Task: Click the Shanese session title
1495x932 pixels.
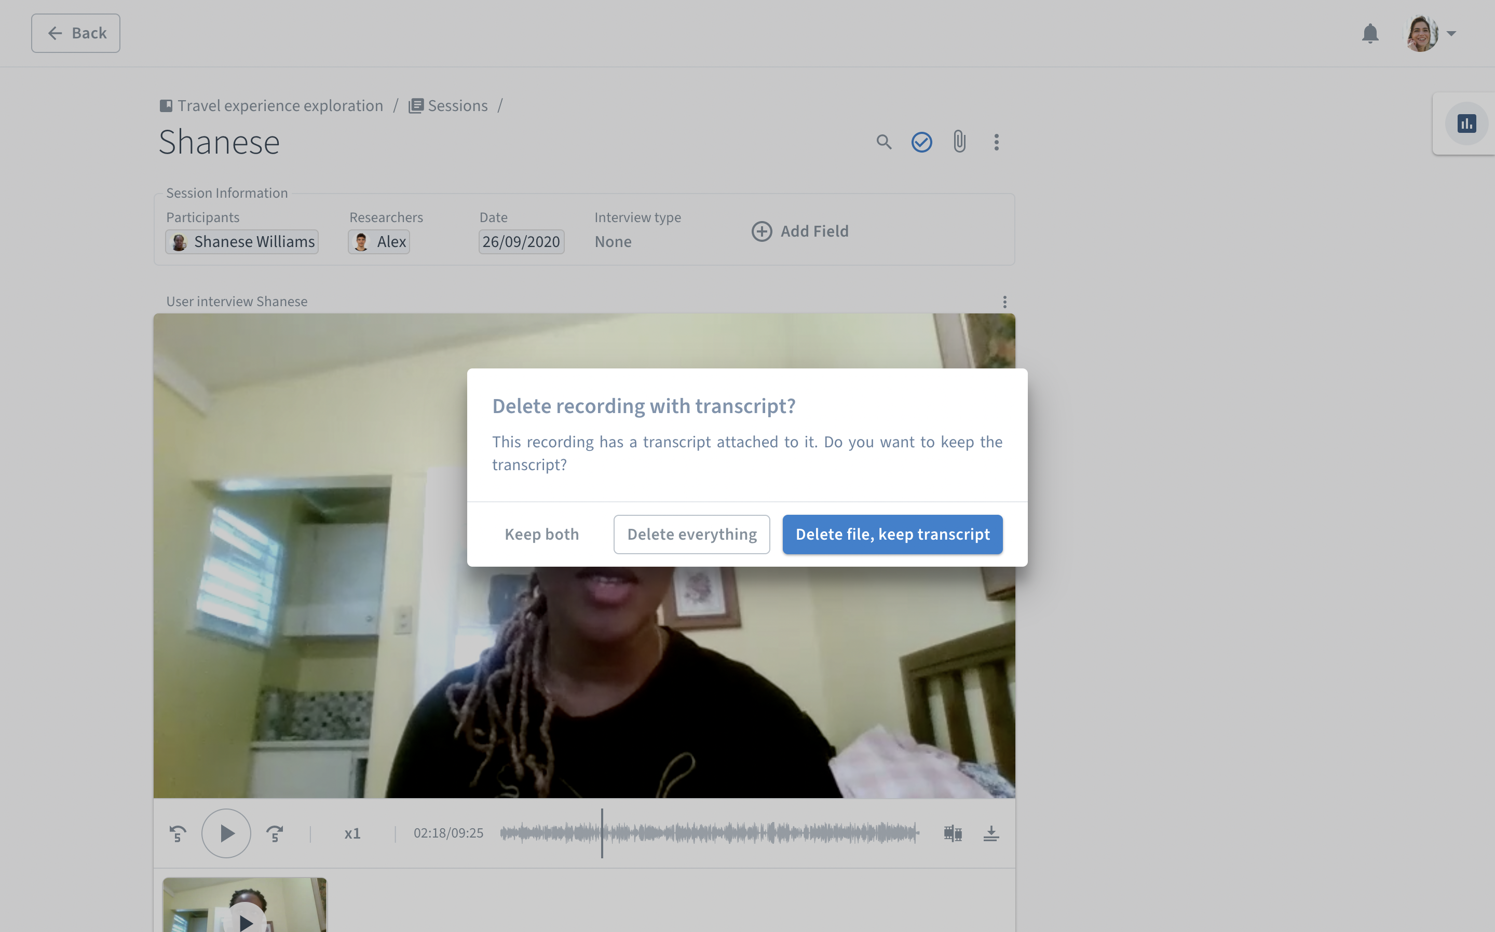Action: (220, 142)
